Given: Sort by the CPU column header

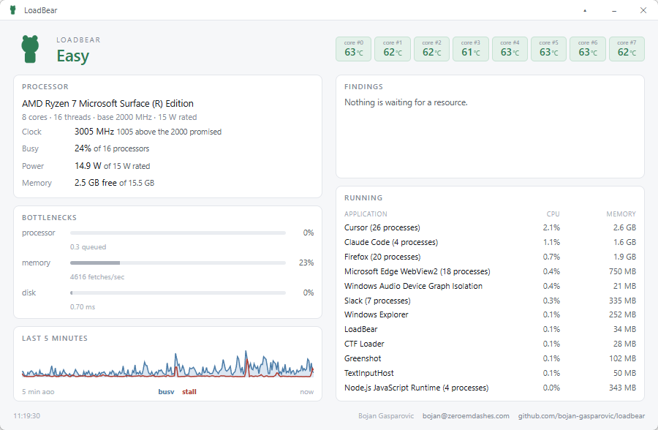Looking at the screenshot, I should point(553,214).
